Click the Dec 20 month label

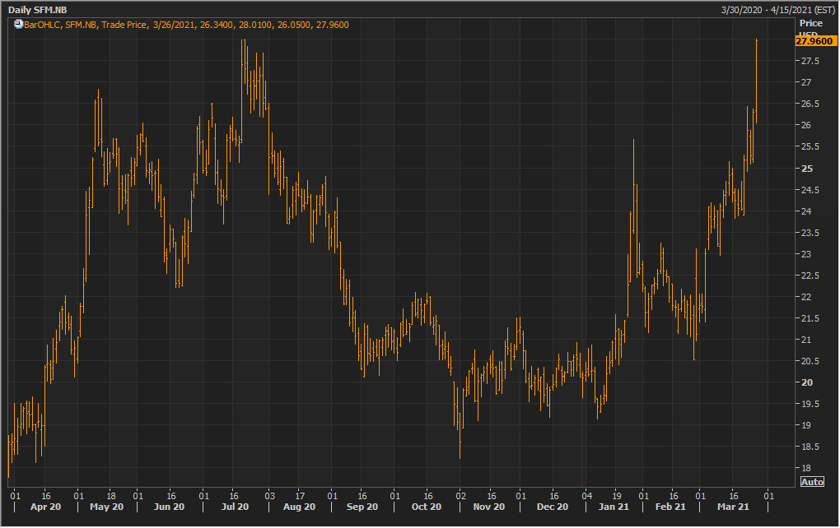tap(553, 507)
